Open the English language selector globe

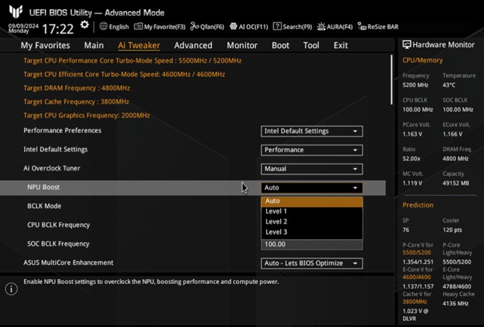tap(114, 27)
